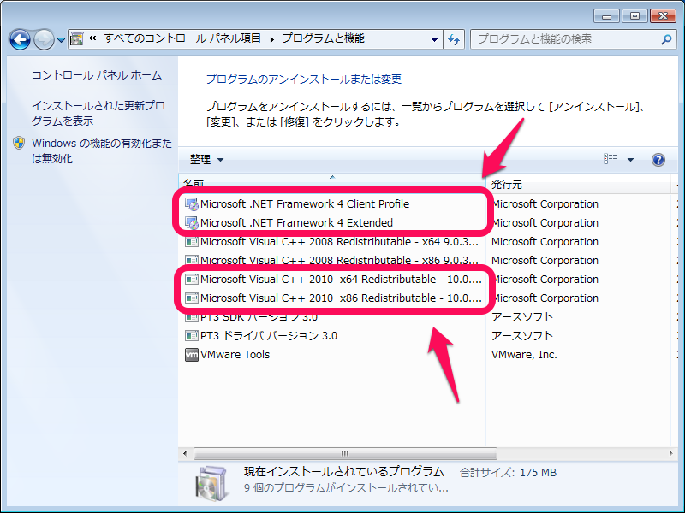The height and width of the screenshot is (513, 685).
Task: Expand the breadcrumb arrow before プログラムと機能
Action: tap(271, 39)
